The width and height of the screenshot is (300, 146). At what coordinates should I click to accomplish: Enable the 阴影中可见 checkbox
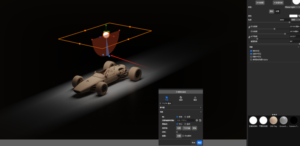(251, 57)
